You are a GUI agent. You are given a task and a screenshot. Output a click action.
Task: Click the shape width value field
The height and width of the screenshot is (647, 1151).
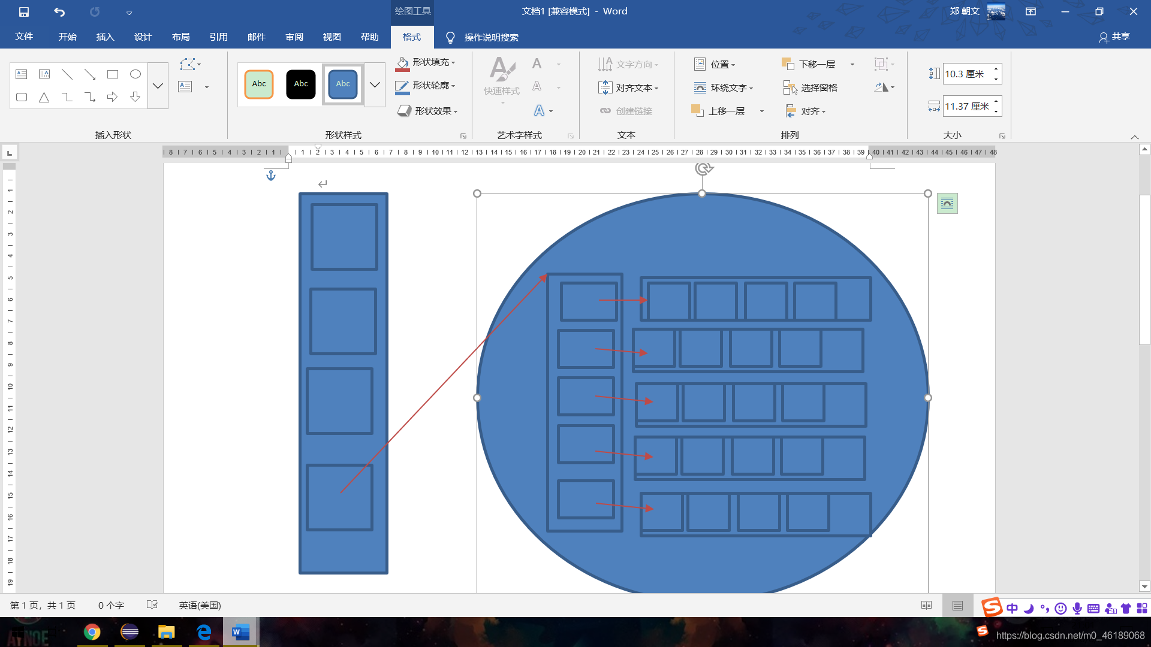point(966,107)
